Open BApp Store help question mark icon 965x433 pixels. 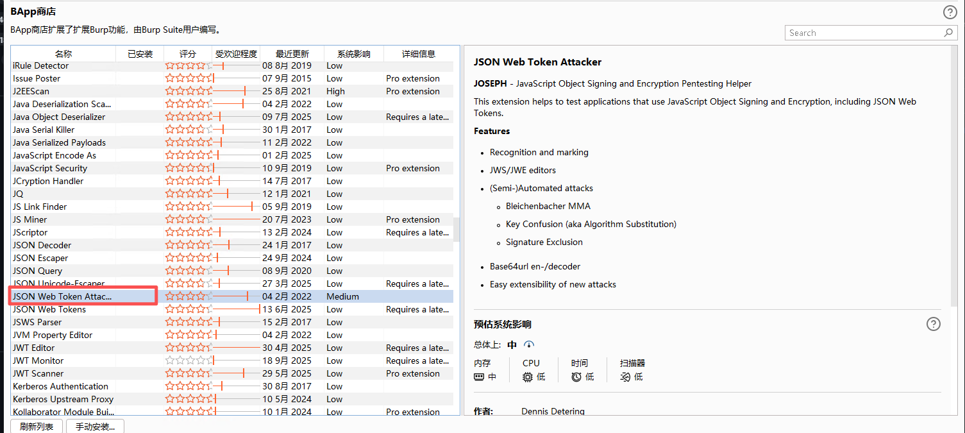[x=950, y=12]
